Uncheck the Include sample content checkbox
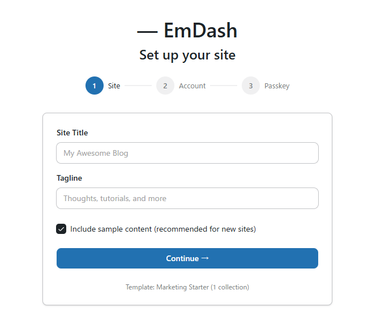The image size is (385, 324). (x=61, y=229)
